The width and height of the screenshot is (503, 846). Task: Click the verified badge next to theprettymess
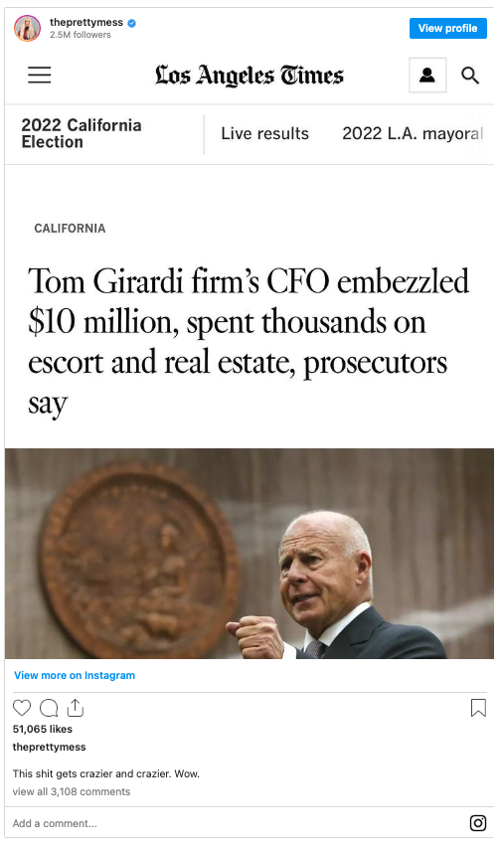pyautogui.click(x=131, y=23)
